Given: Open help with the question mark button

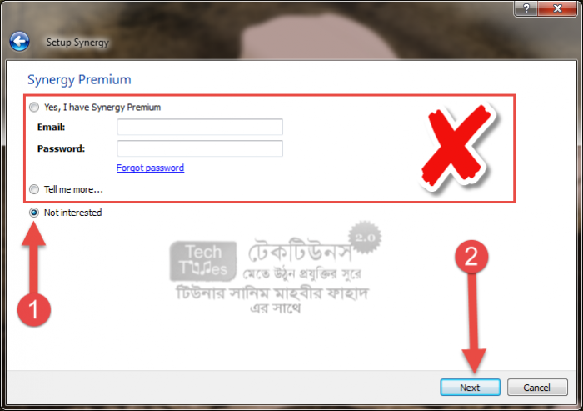Looking at the screenshot, I should pos(526,8).
